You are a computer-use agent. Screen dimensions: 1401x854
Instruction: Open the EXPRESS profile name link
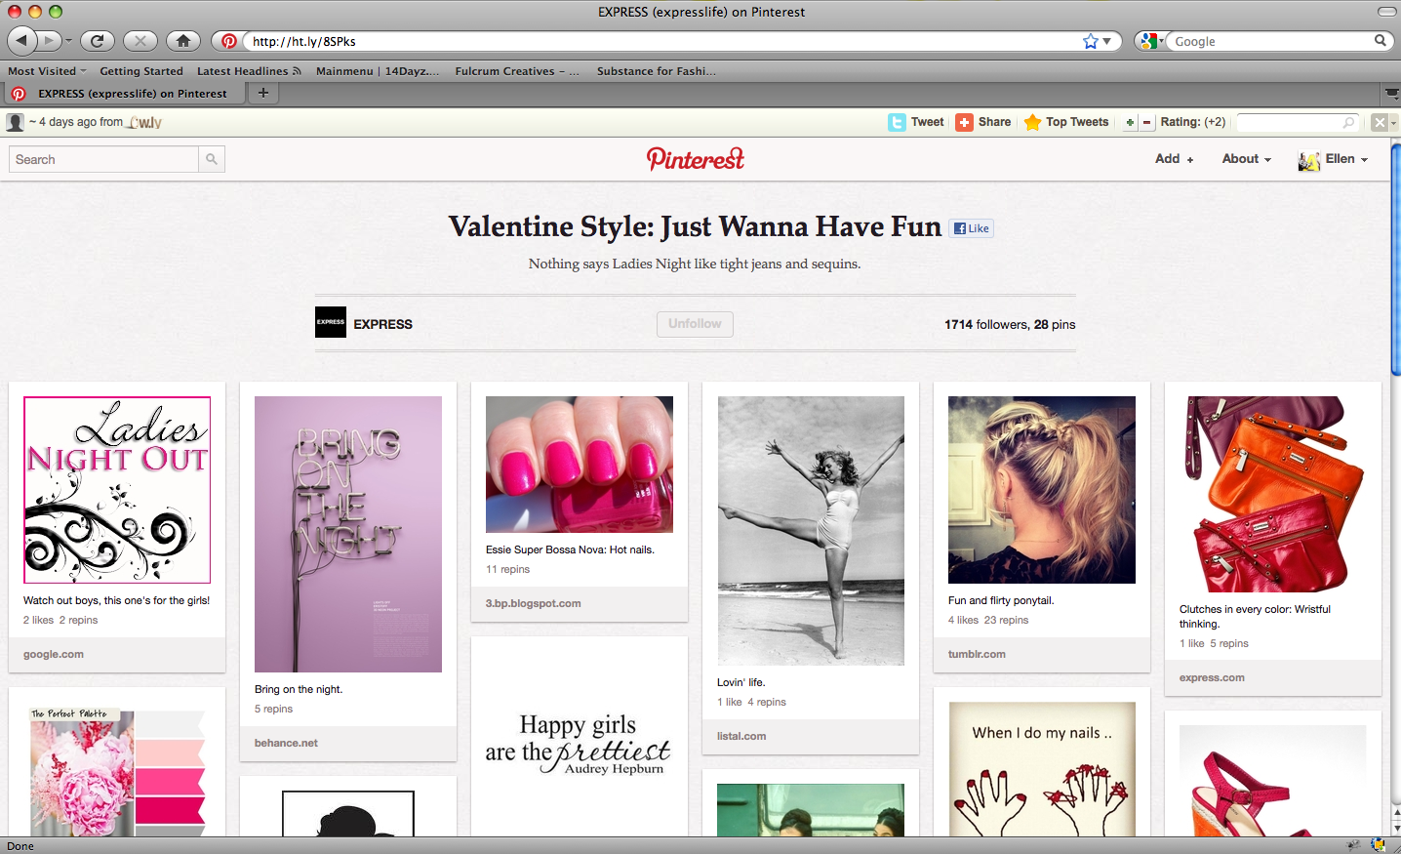coord(382,324)
